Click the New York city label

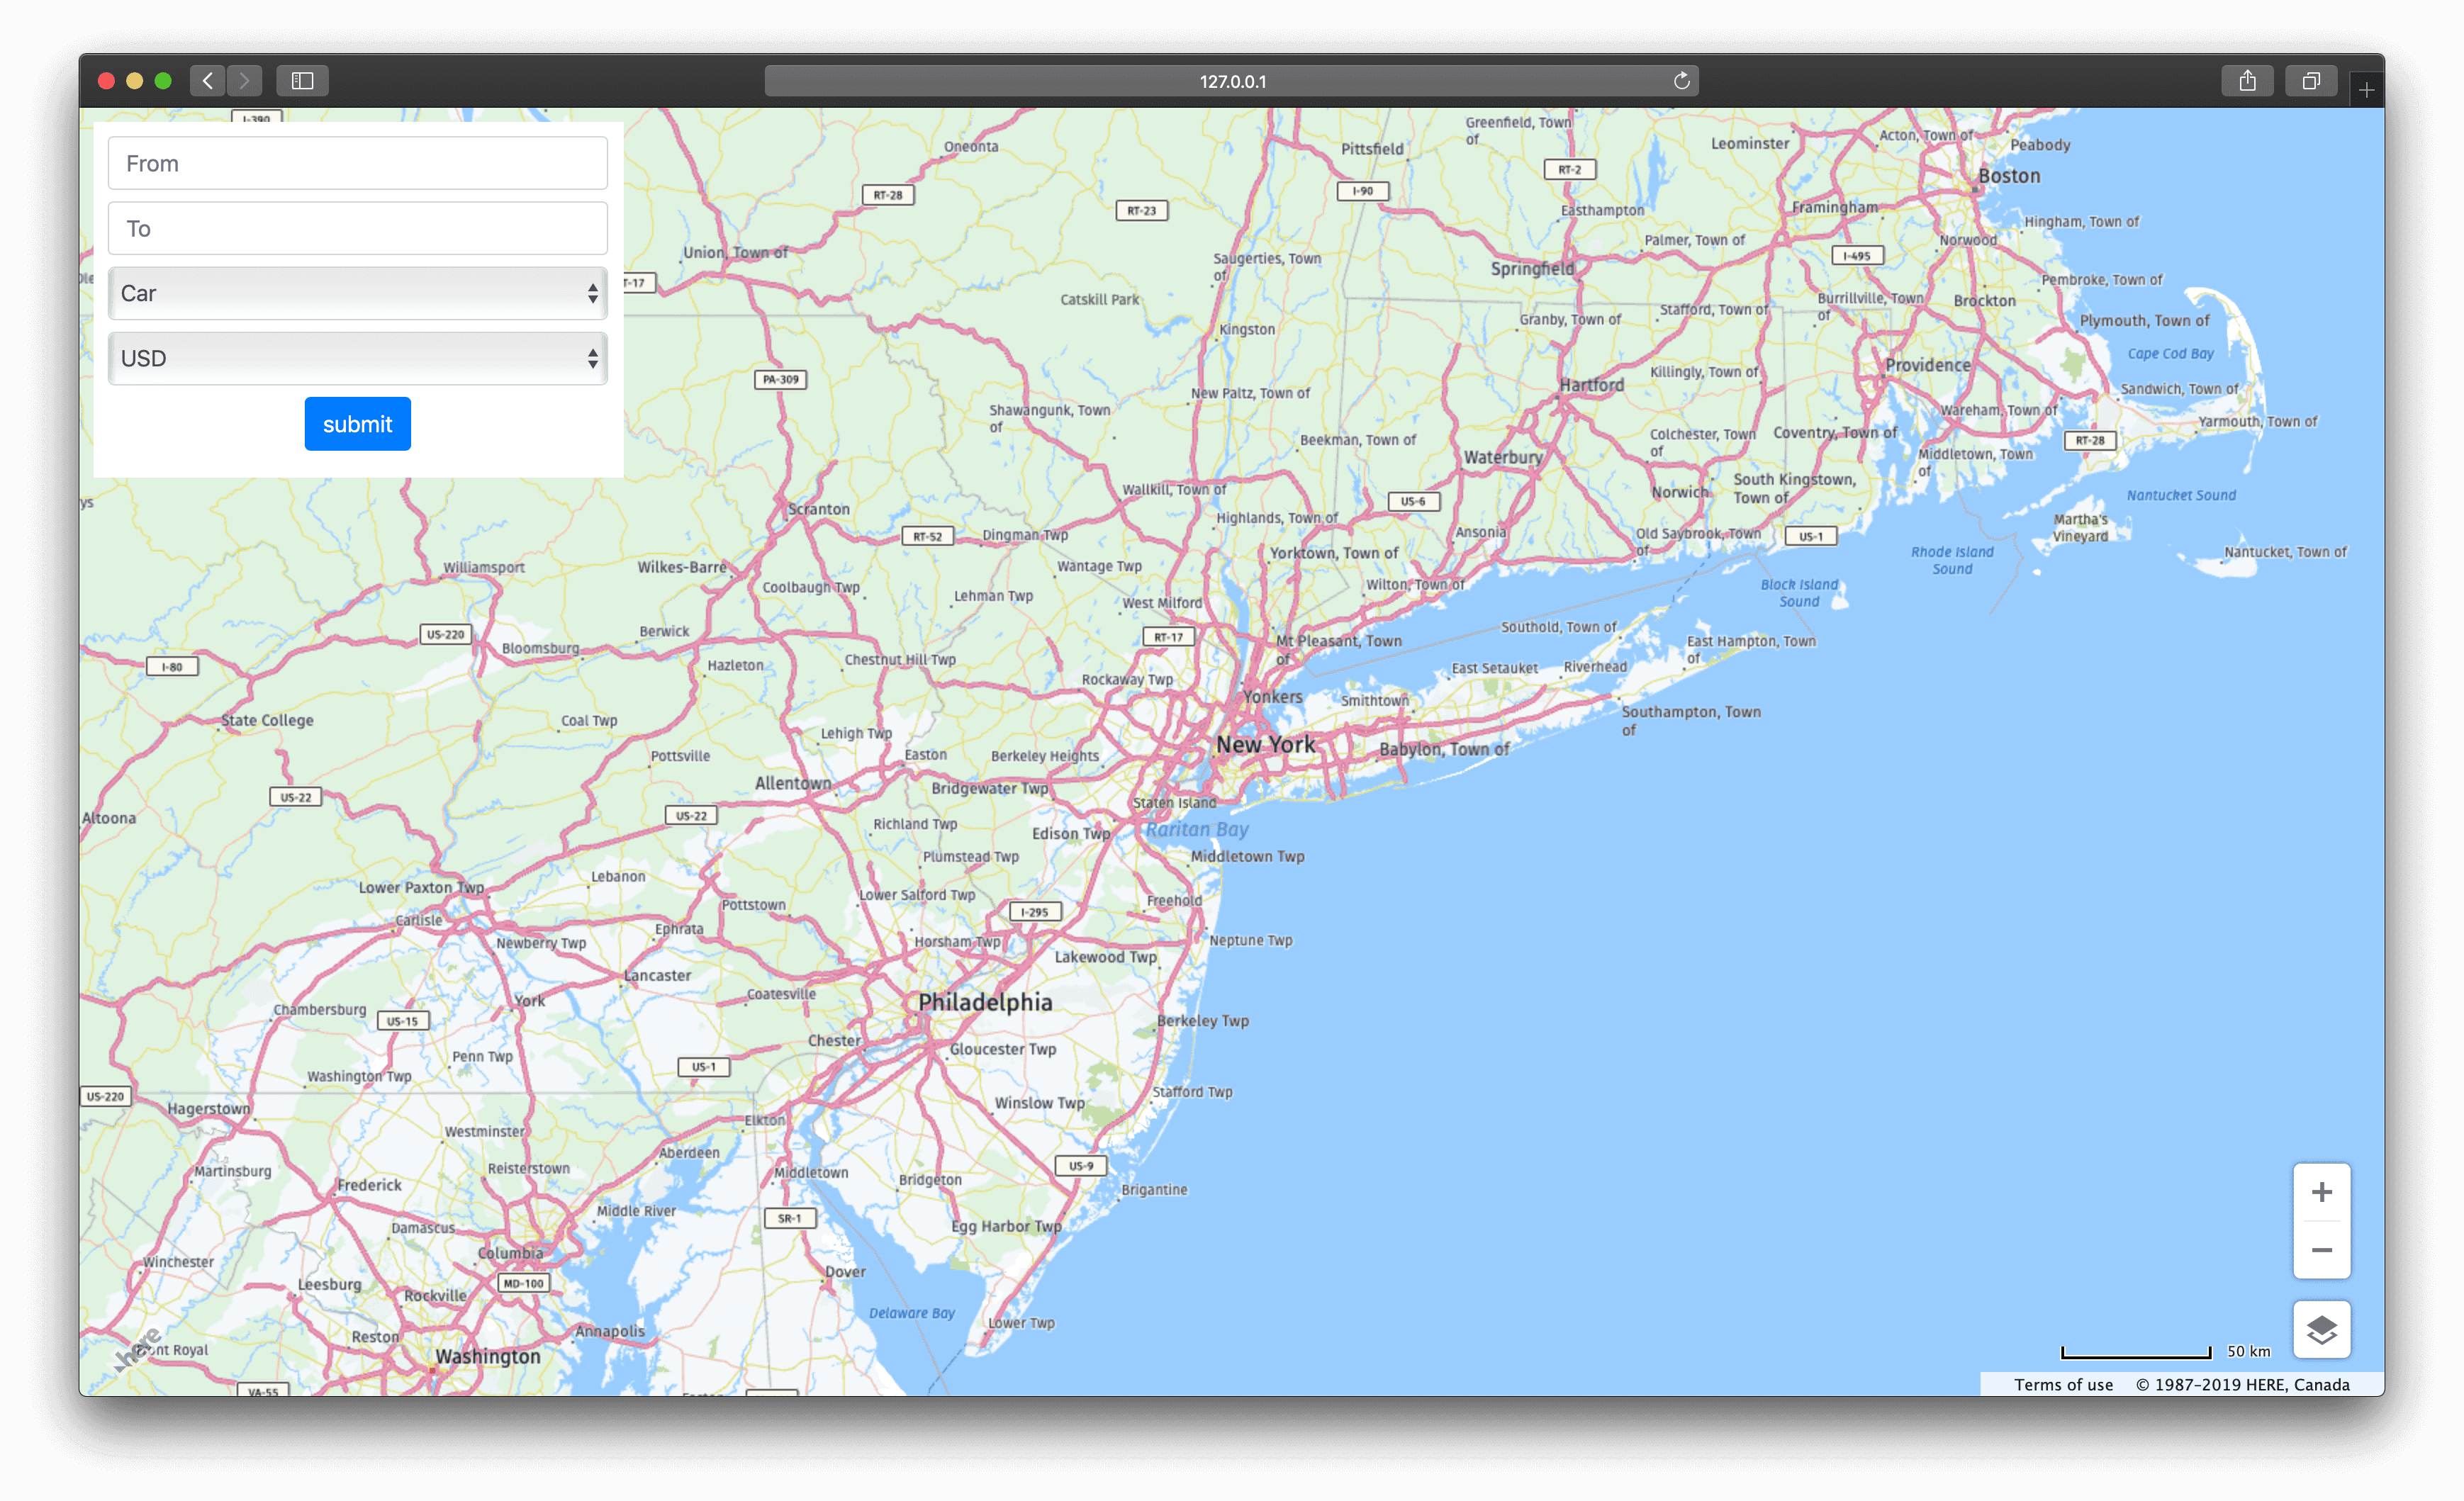click(x=1265, y=744)
